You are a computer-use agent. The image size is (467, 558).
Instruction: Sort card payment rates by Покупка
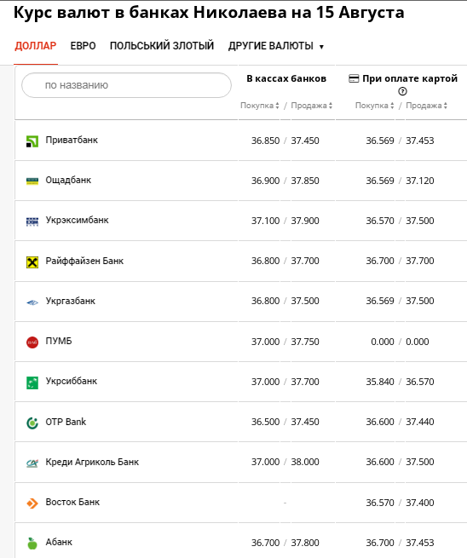point(374,106)
